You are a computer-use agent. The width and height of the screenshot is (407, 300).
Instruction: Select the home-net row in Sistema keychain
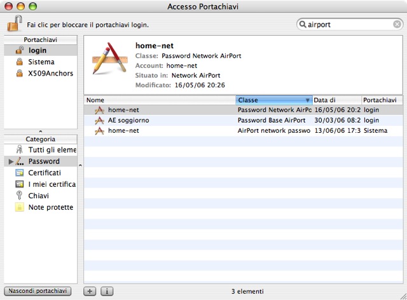tap(243, 130)
